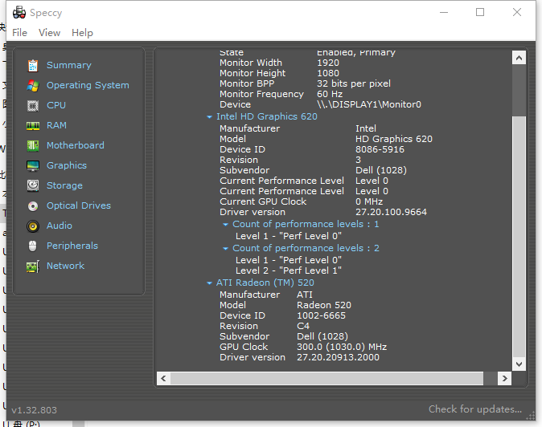Select the Device ID 1002-6665 value
Viewport: 542px width, 427px height.
[x=321, y=315]
